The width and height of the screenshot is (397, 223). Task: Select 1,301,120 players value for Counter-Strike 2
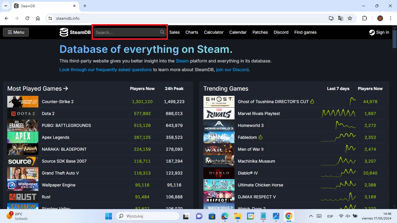coord(142,102)
